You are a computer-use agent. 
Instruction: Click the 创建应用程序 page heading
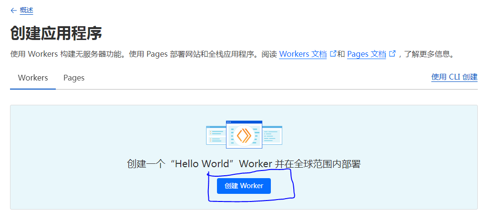point(56,33)
